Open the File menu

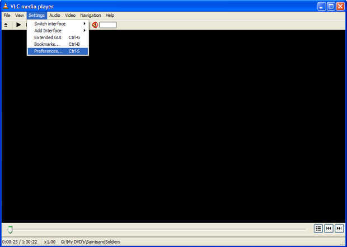click(x=7, y=15)
